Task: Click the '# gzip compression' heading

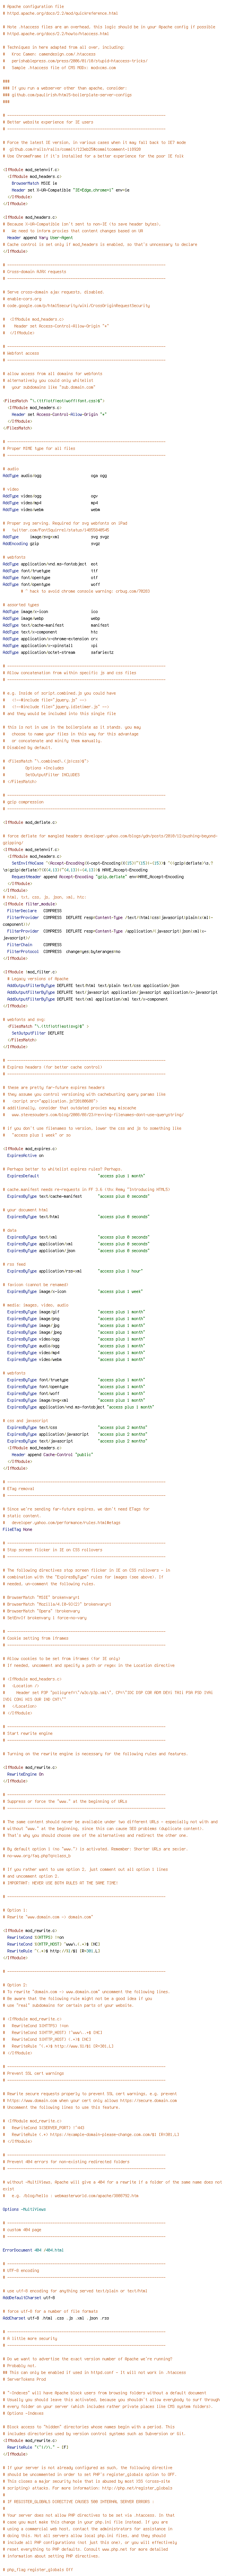Action: (x=23, y=802)
